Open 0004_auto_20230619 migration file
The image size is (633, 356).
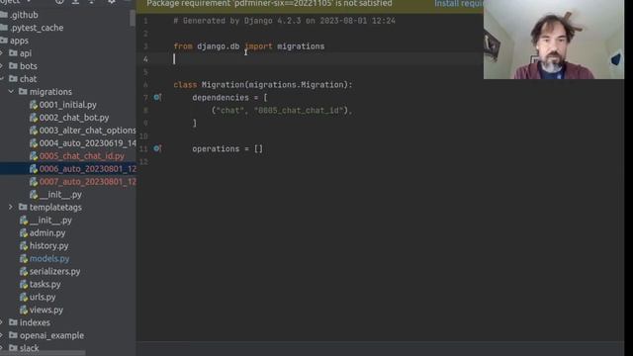[x=88, y=143]
